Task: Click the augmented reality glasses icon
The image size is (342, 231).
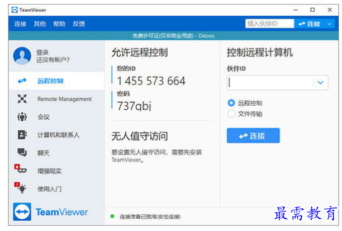Action: pyautogui.click(x=21, y=169)
